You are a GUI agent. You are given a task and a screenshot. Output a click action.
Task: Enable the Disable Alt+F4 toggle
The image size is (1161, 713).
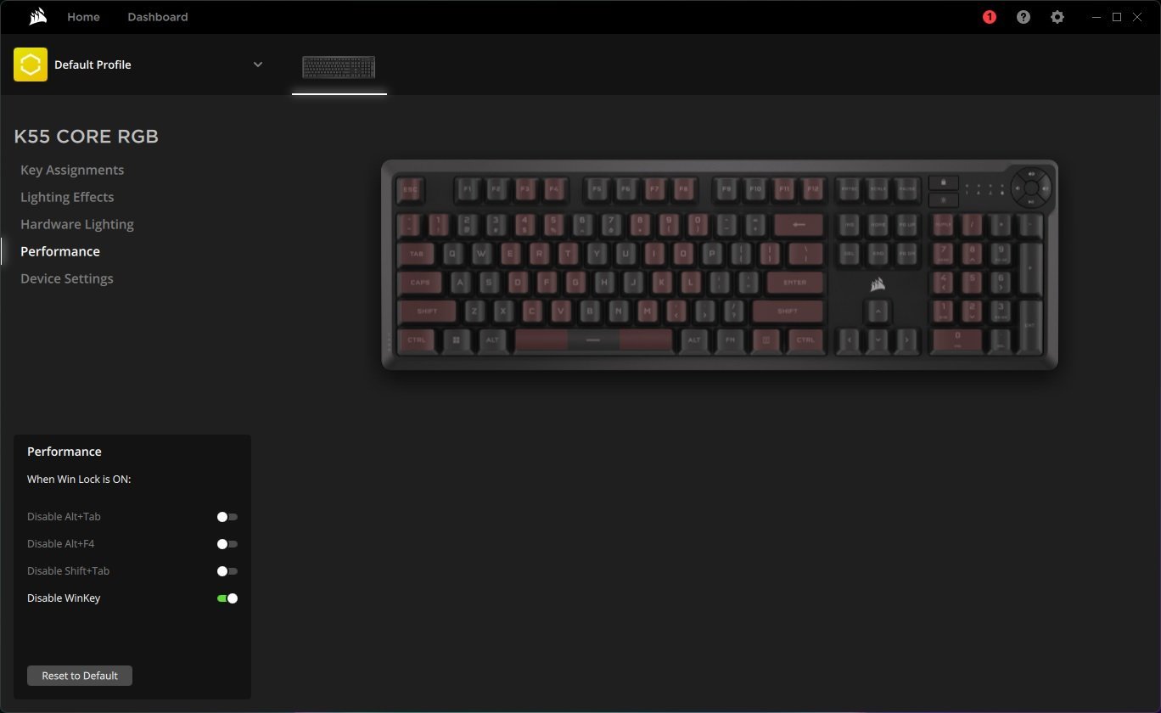227,544
